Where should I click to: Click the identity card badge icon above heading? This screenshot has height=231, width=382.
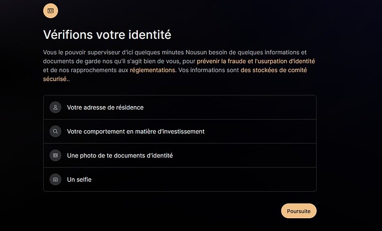(x=51, y=11)
